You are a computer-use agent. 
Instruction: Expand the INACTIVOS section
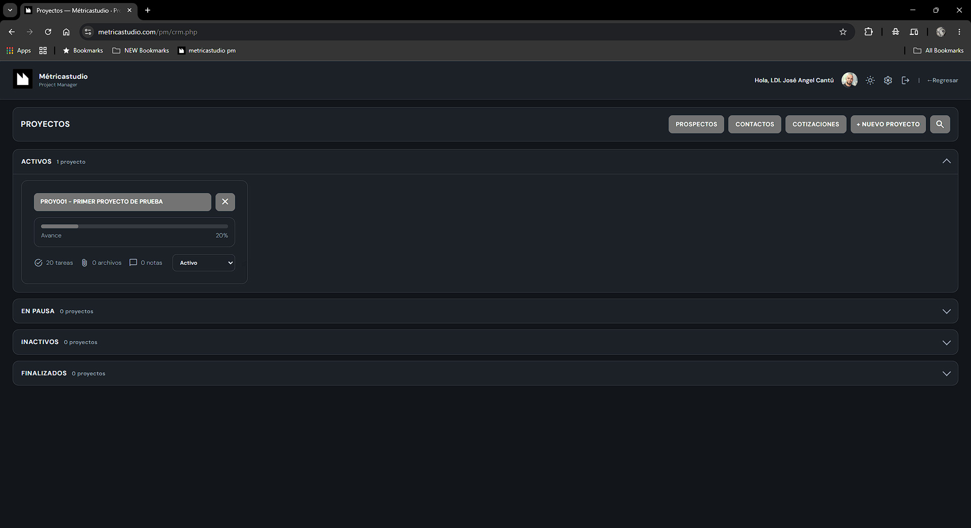coord(485,342)
